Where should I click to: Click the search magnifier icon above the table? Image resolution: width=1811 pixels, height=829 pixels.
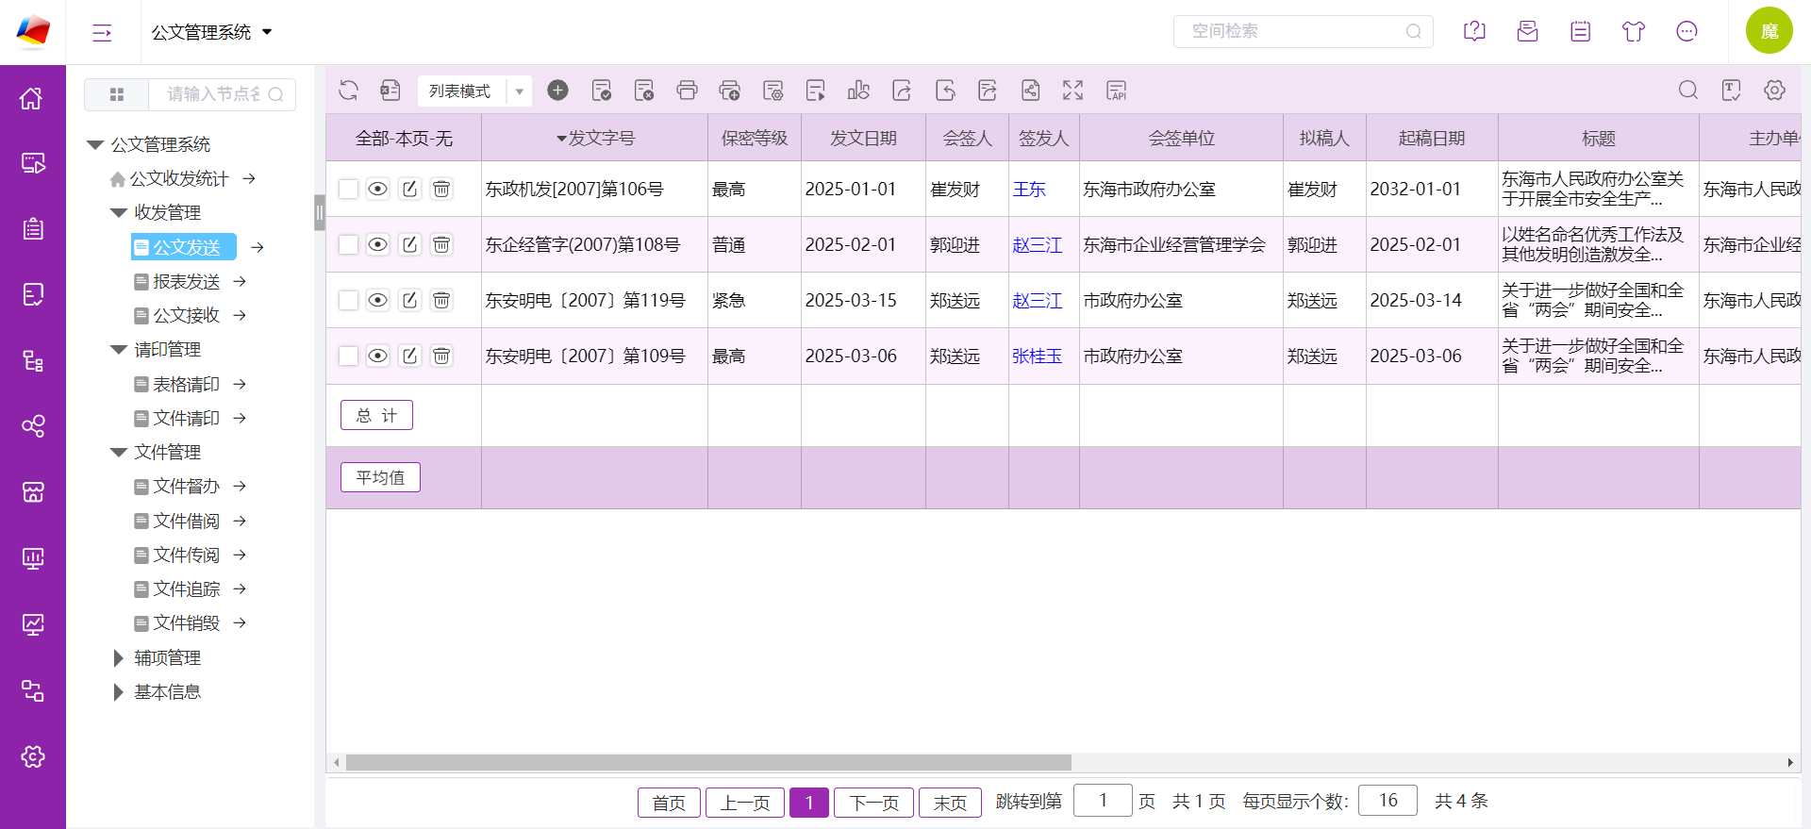click(1688, 91)
